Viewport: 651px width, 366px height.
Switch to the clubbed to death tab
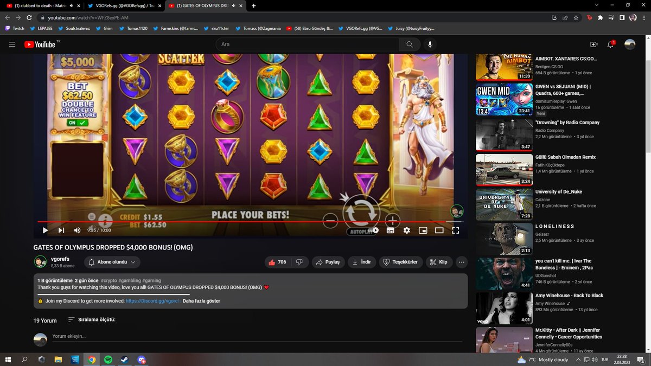pyautogui.click(x=41, y=5)
